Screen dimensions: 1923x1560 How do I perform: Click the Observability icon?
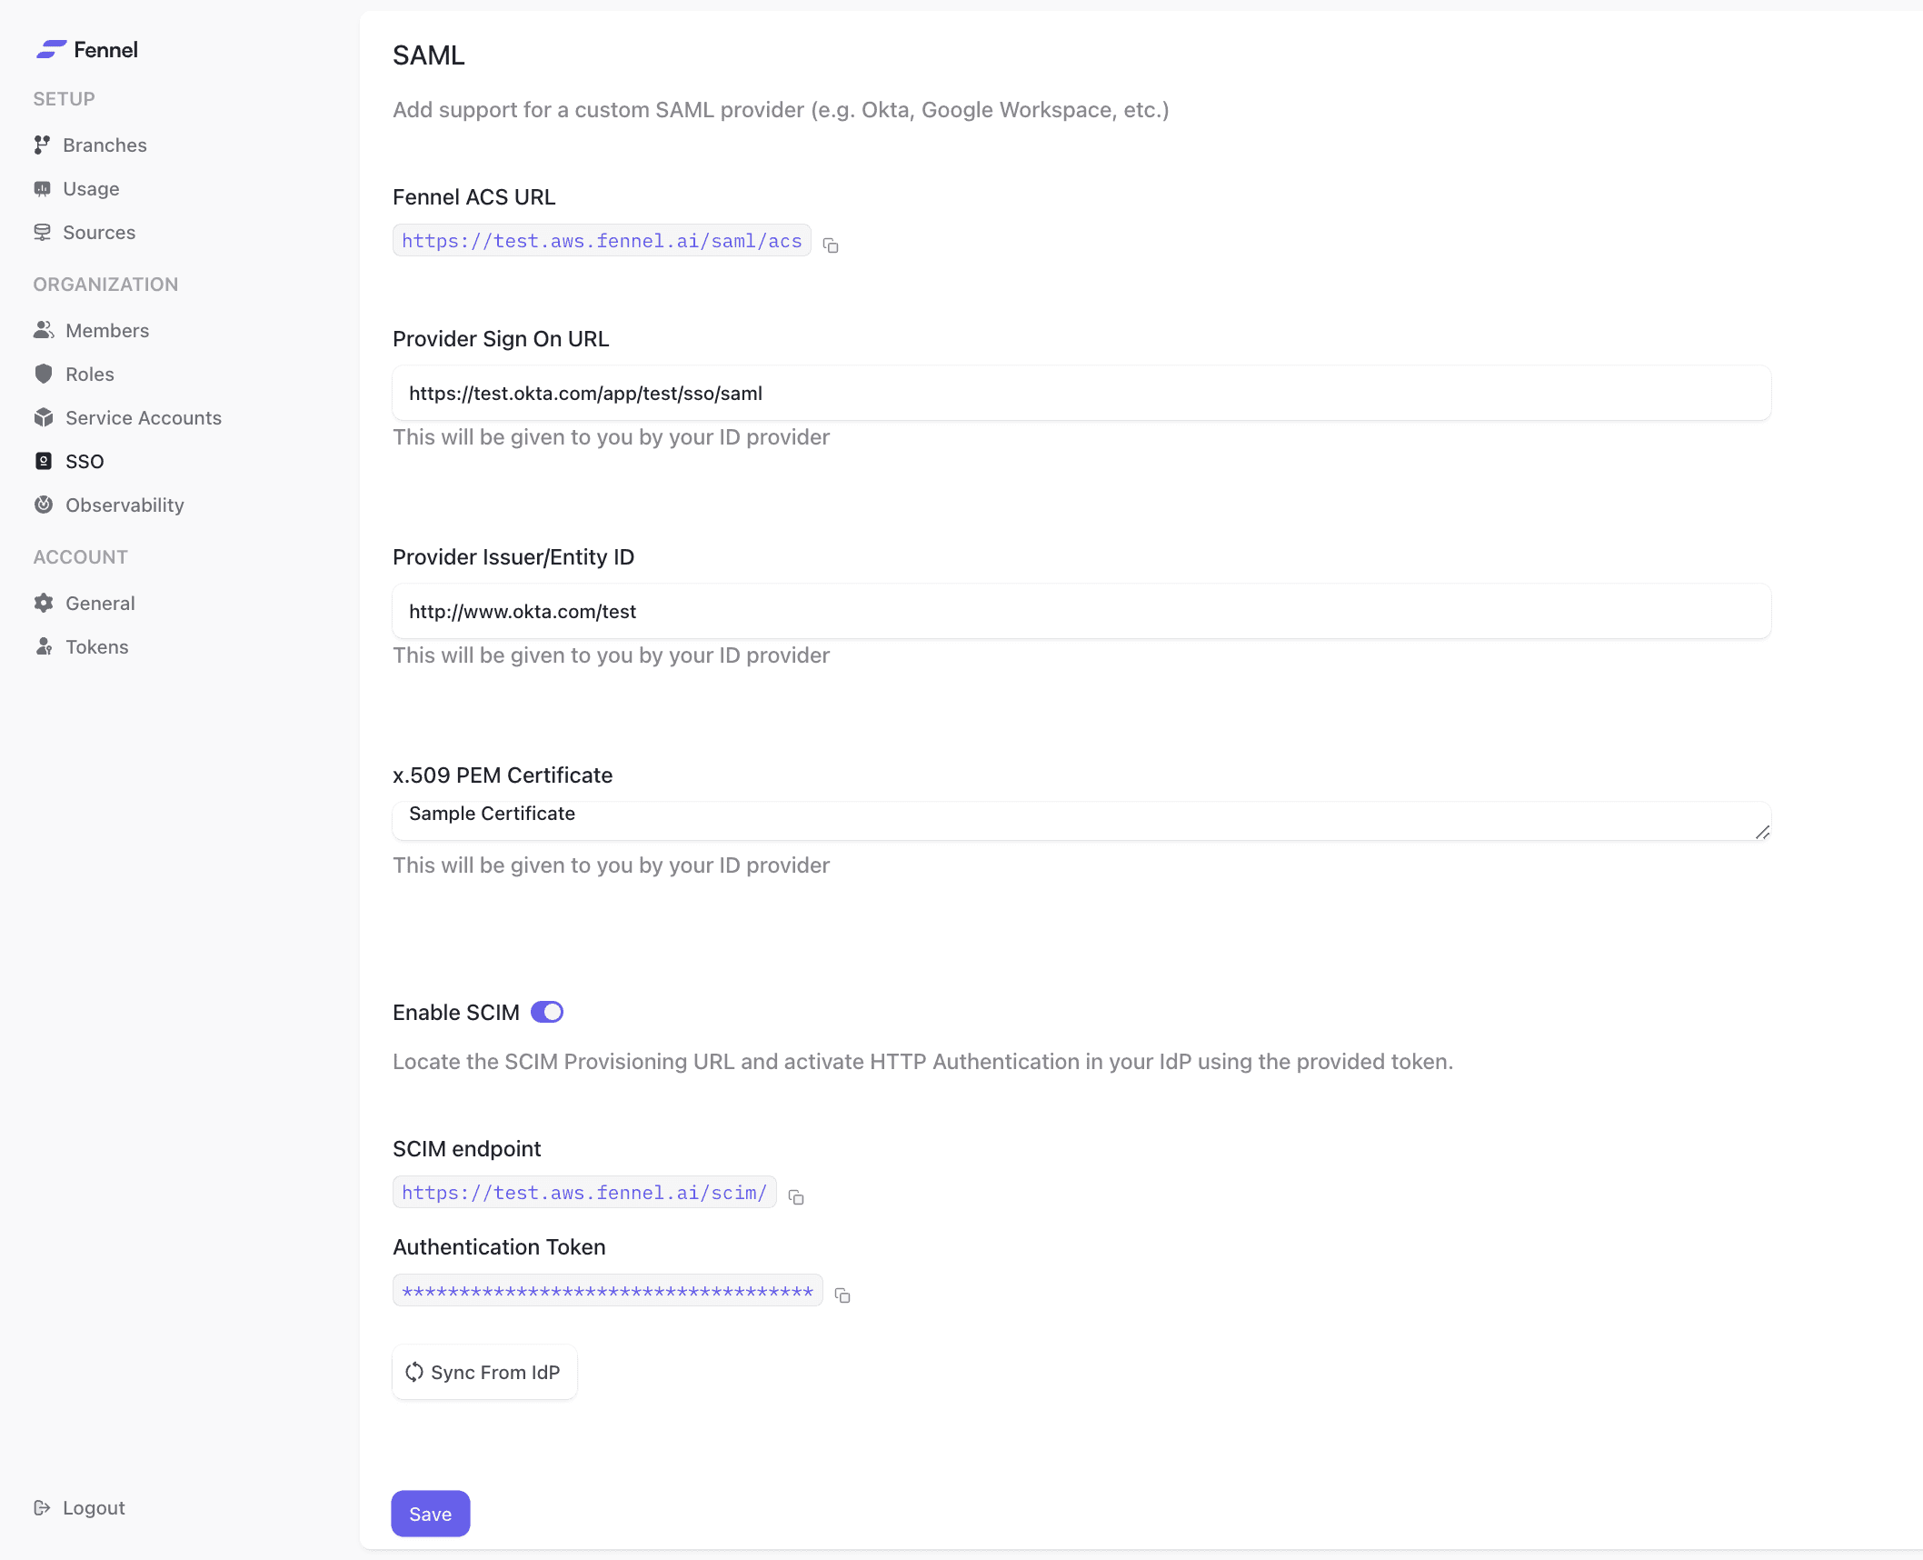pos(43,505)
